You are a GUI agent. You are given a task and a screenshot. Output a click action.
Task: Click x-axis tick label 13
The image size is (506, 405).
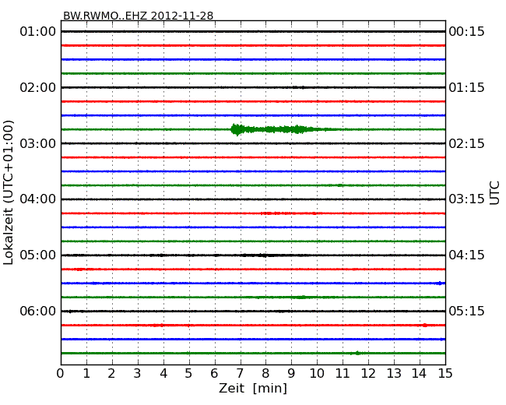(394, 374)
